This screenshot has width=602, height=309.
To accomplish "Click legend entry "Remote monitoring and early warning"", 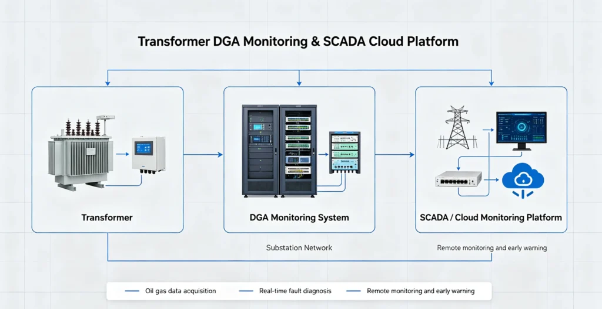I will [x=421, y=291].
